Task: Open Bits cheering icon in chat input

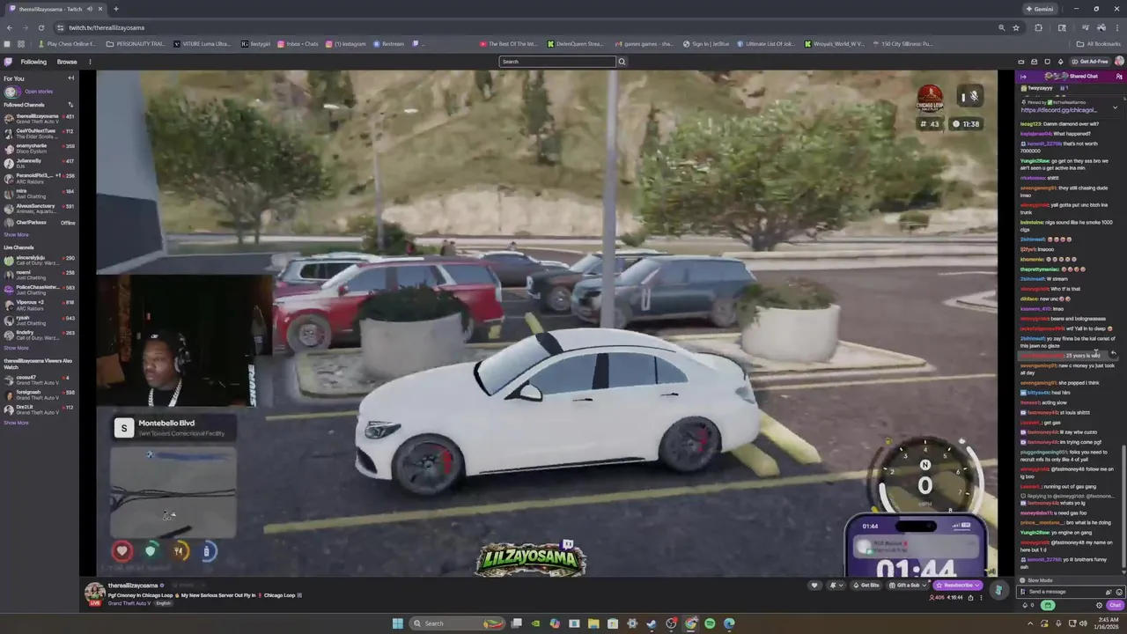Action: [1109, 592]
